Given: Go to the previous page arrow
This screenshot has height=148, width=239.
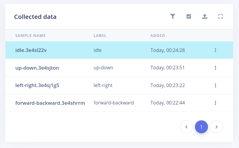Looking at the screenshot, I should pos(186,127).
